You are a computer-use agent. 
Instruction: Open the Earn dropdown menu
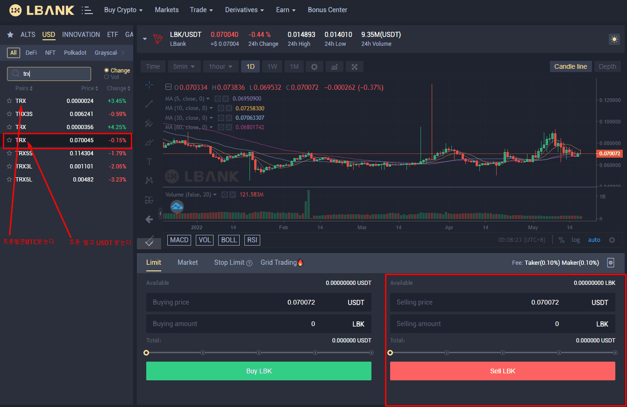coord(285,10)
